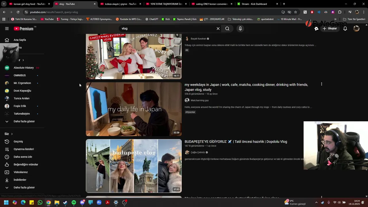Image resolution: width=368 pixels, height=207 pixels.
Task: Open Çağla Çetinöz channel link
Action: coord(198,152)
